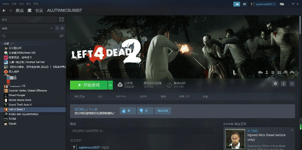
Task: Open the library grid view icon
Action: pos(62,19)
